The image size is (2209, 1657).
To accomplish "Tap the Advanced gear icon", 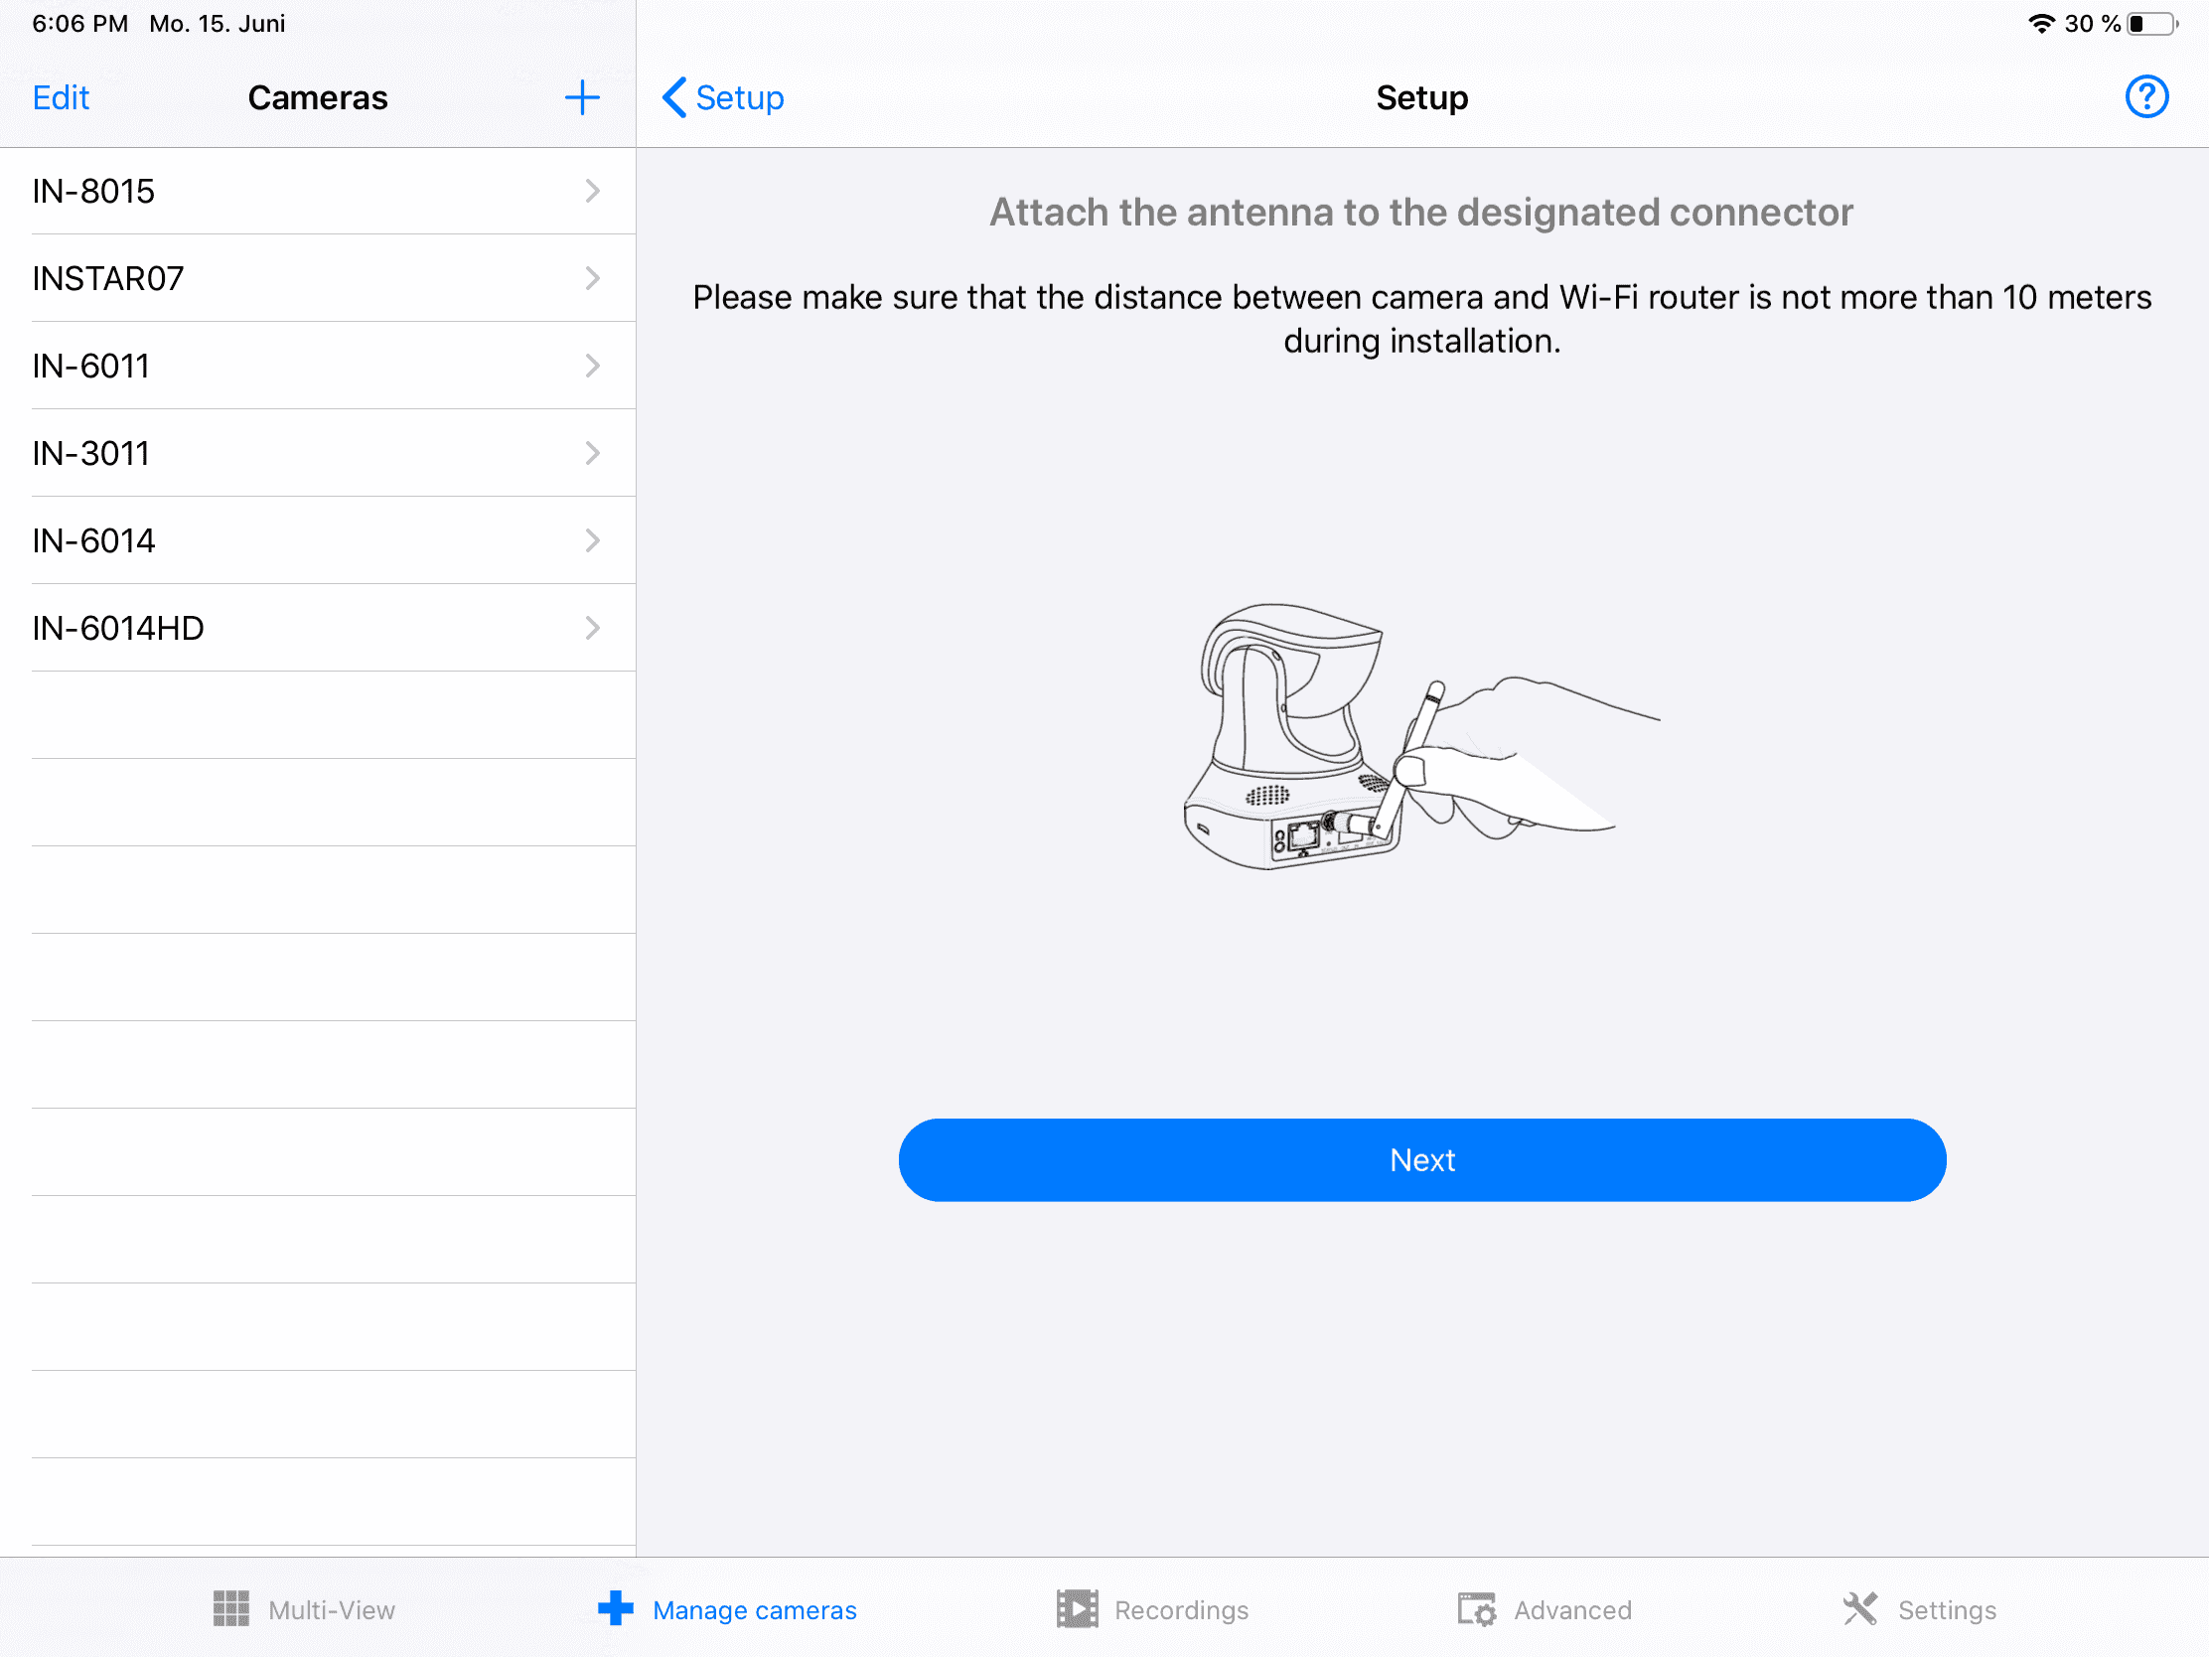I will point(1476,1608).
